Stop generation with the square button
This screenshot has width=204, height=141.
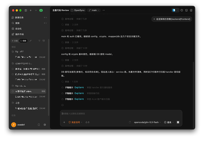click(178, 122)
